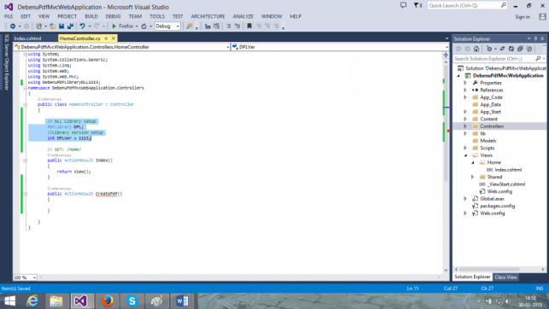The height and width of the screenshot is (309, 549).
Task: Open Microsoft Word from the taskbar
Action: point(182,300)
